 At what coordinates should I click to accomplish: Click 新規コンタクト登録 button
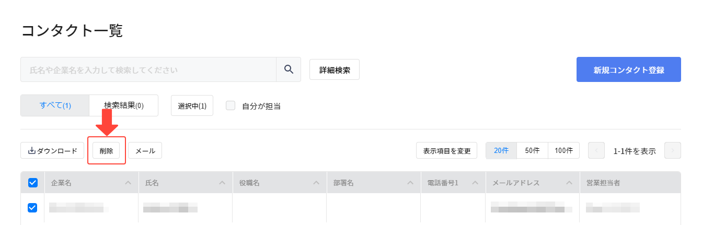[x=629, y=69]
